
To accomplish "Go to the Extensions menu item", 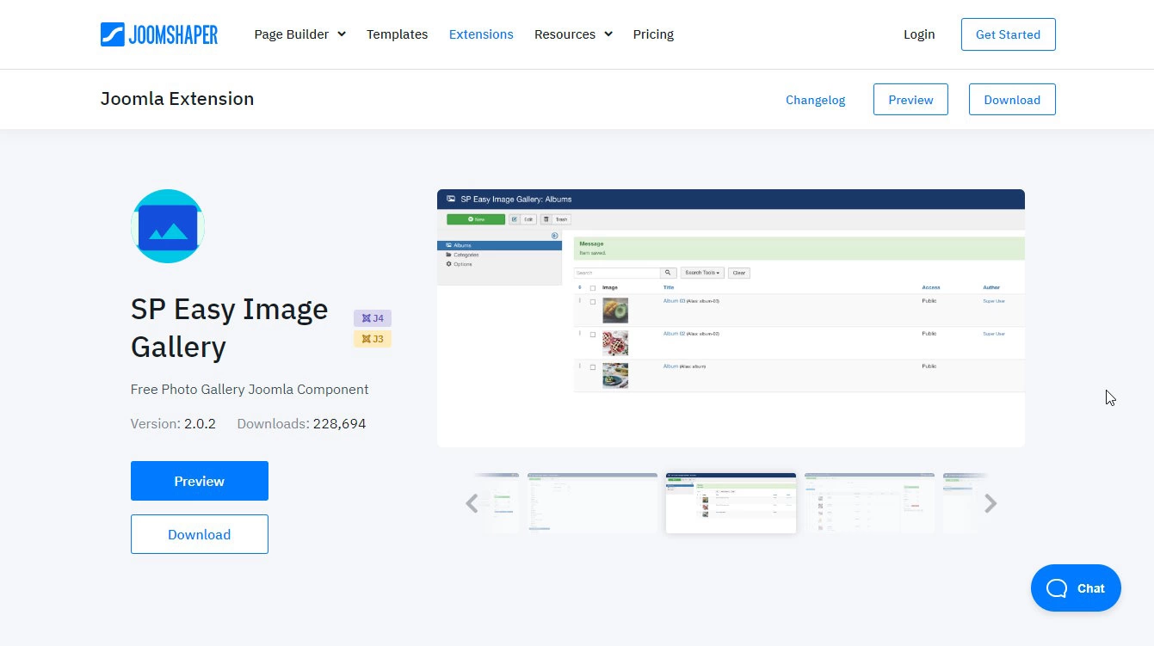I will [x=481, y=34].
